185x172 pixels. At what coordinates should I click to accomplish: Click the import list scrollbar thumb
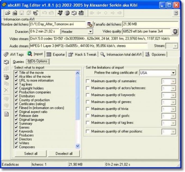tap(78, 98)
